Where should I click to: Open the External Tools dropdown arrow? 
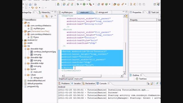pyautogui.click(x=94, y=4)
